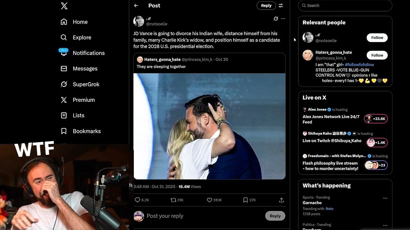The height and width of the screenshot is (230, 410).
Task: Click the 18.4M Views count
Action: pyautogui.click(x=190, y=187)
